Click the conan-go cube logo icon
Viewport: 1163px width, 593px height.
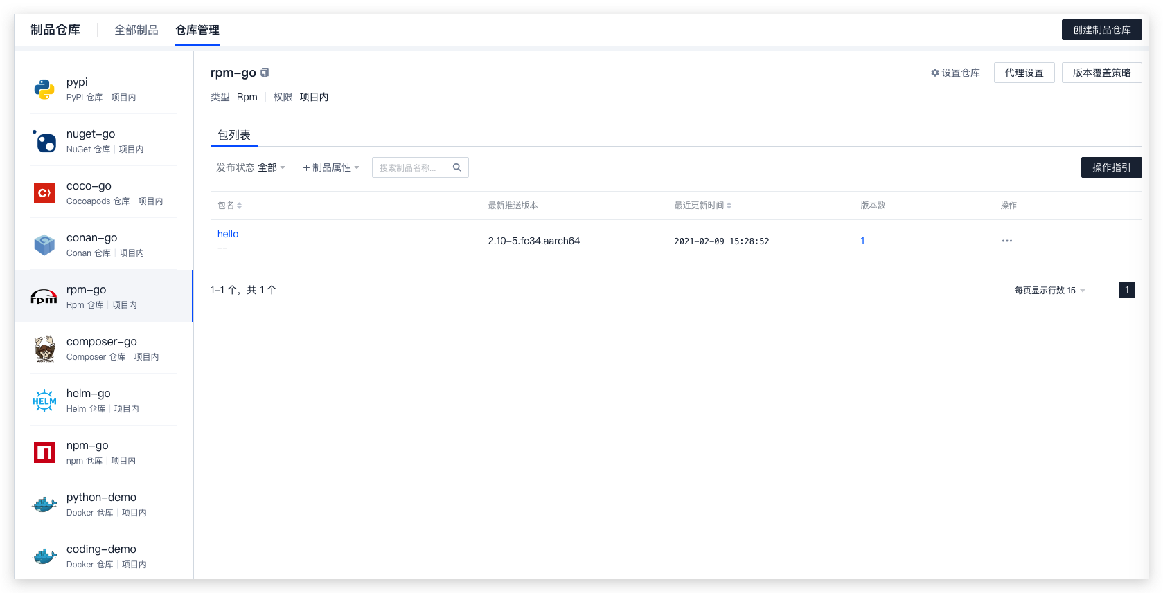click(x=44, y=245)
